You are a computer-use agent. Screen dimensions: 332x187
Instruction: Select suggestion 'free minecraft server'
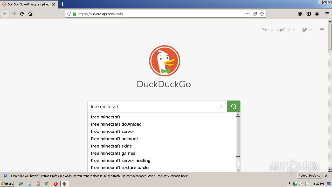coord(162,131)
